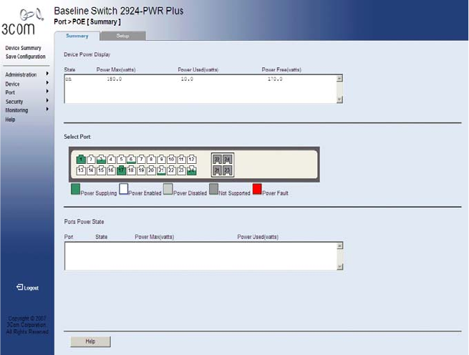
Task: Click the Help button at bottom
Action: [x=90, y=341]
